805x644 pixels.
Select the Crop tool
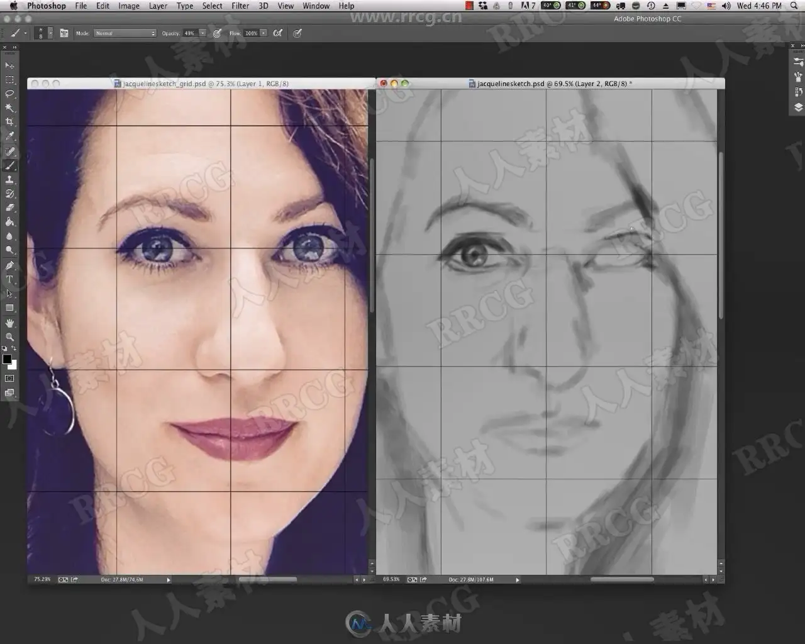pyautogui.click(x=9, y=122)
